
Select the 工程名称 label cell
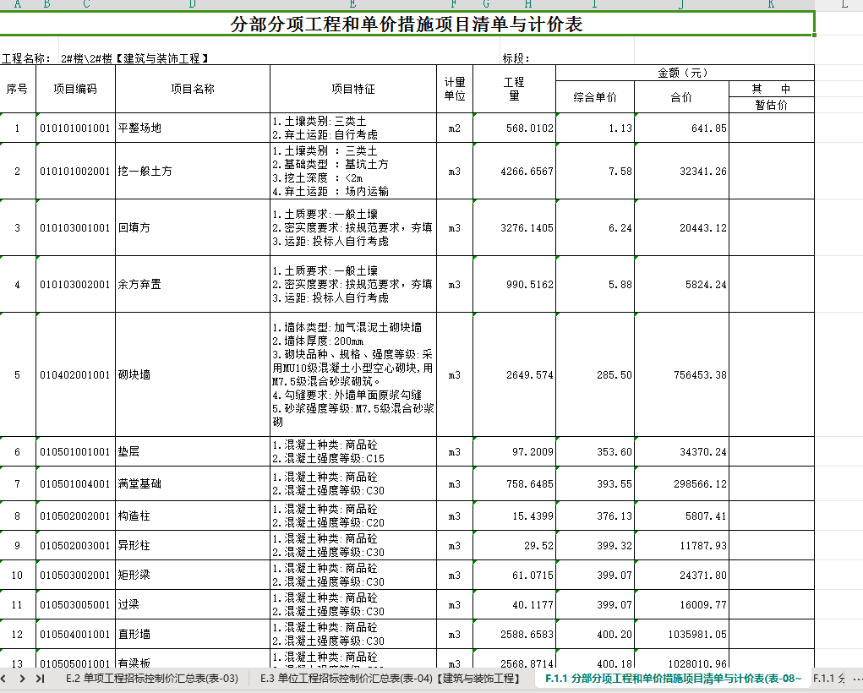pyautogui.click(x=26, y=58)
